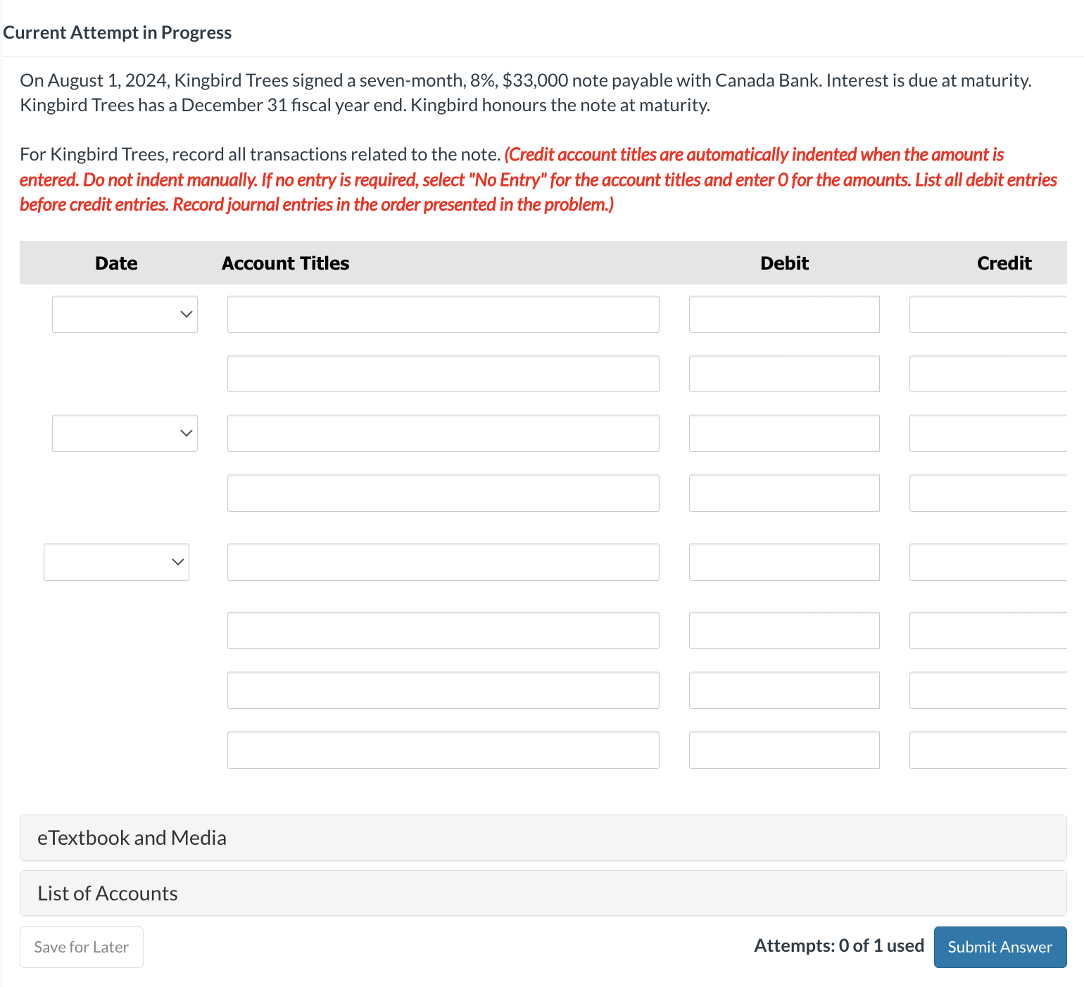The height and width of the screenshot is (987, 1084).
Task: Focus the Account Titles field in row eight
Action: coord(443,750)
